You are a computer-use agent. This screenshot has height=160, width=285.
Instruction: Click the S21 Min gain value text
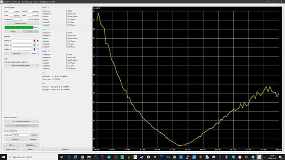click(x=60, y=87)
